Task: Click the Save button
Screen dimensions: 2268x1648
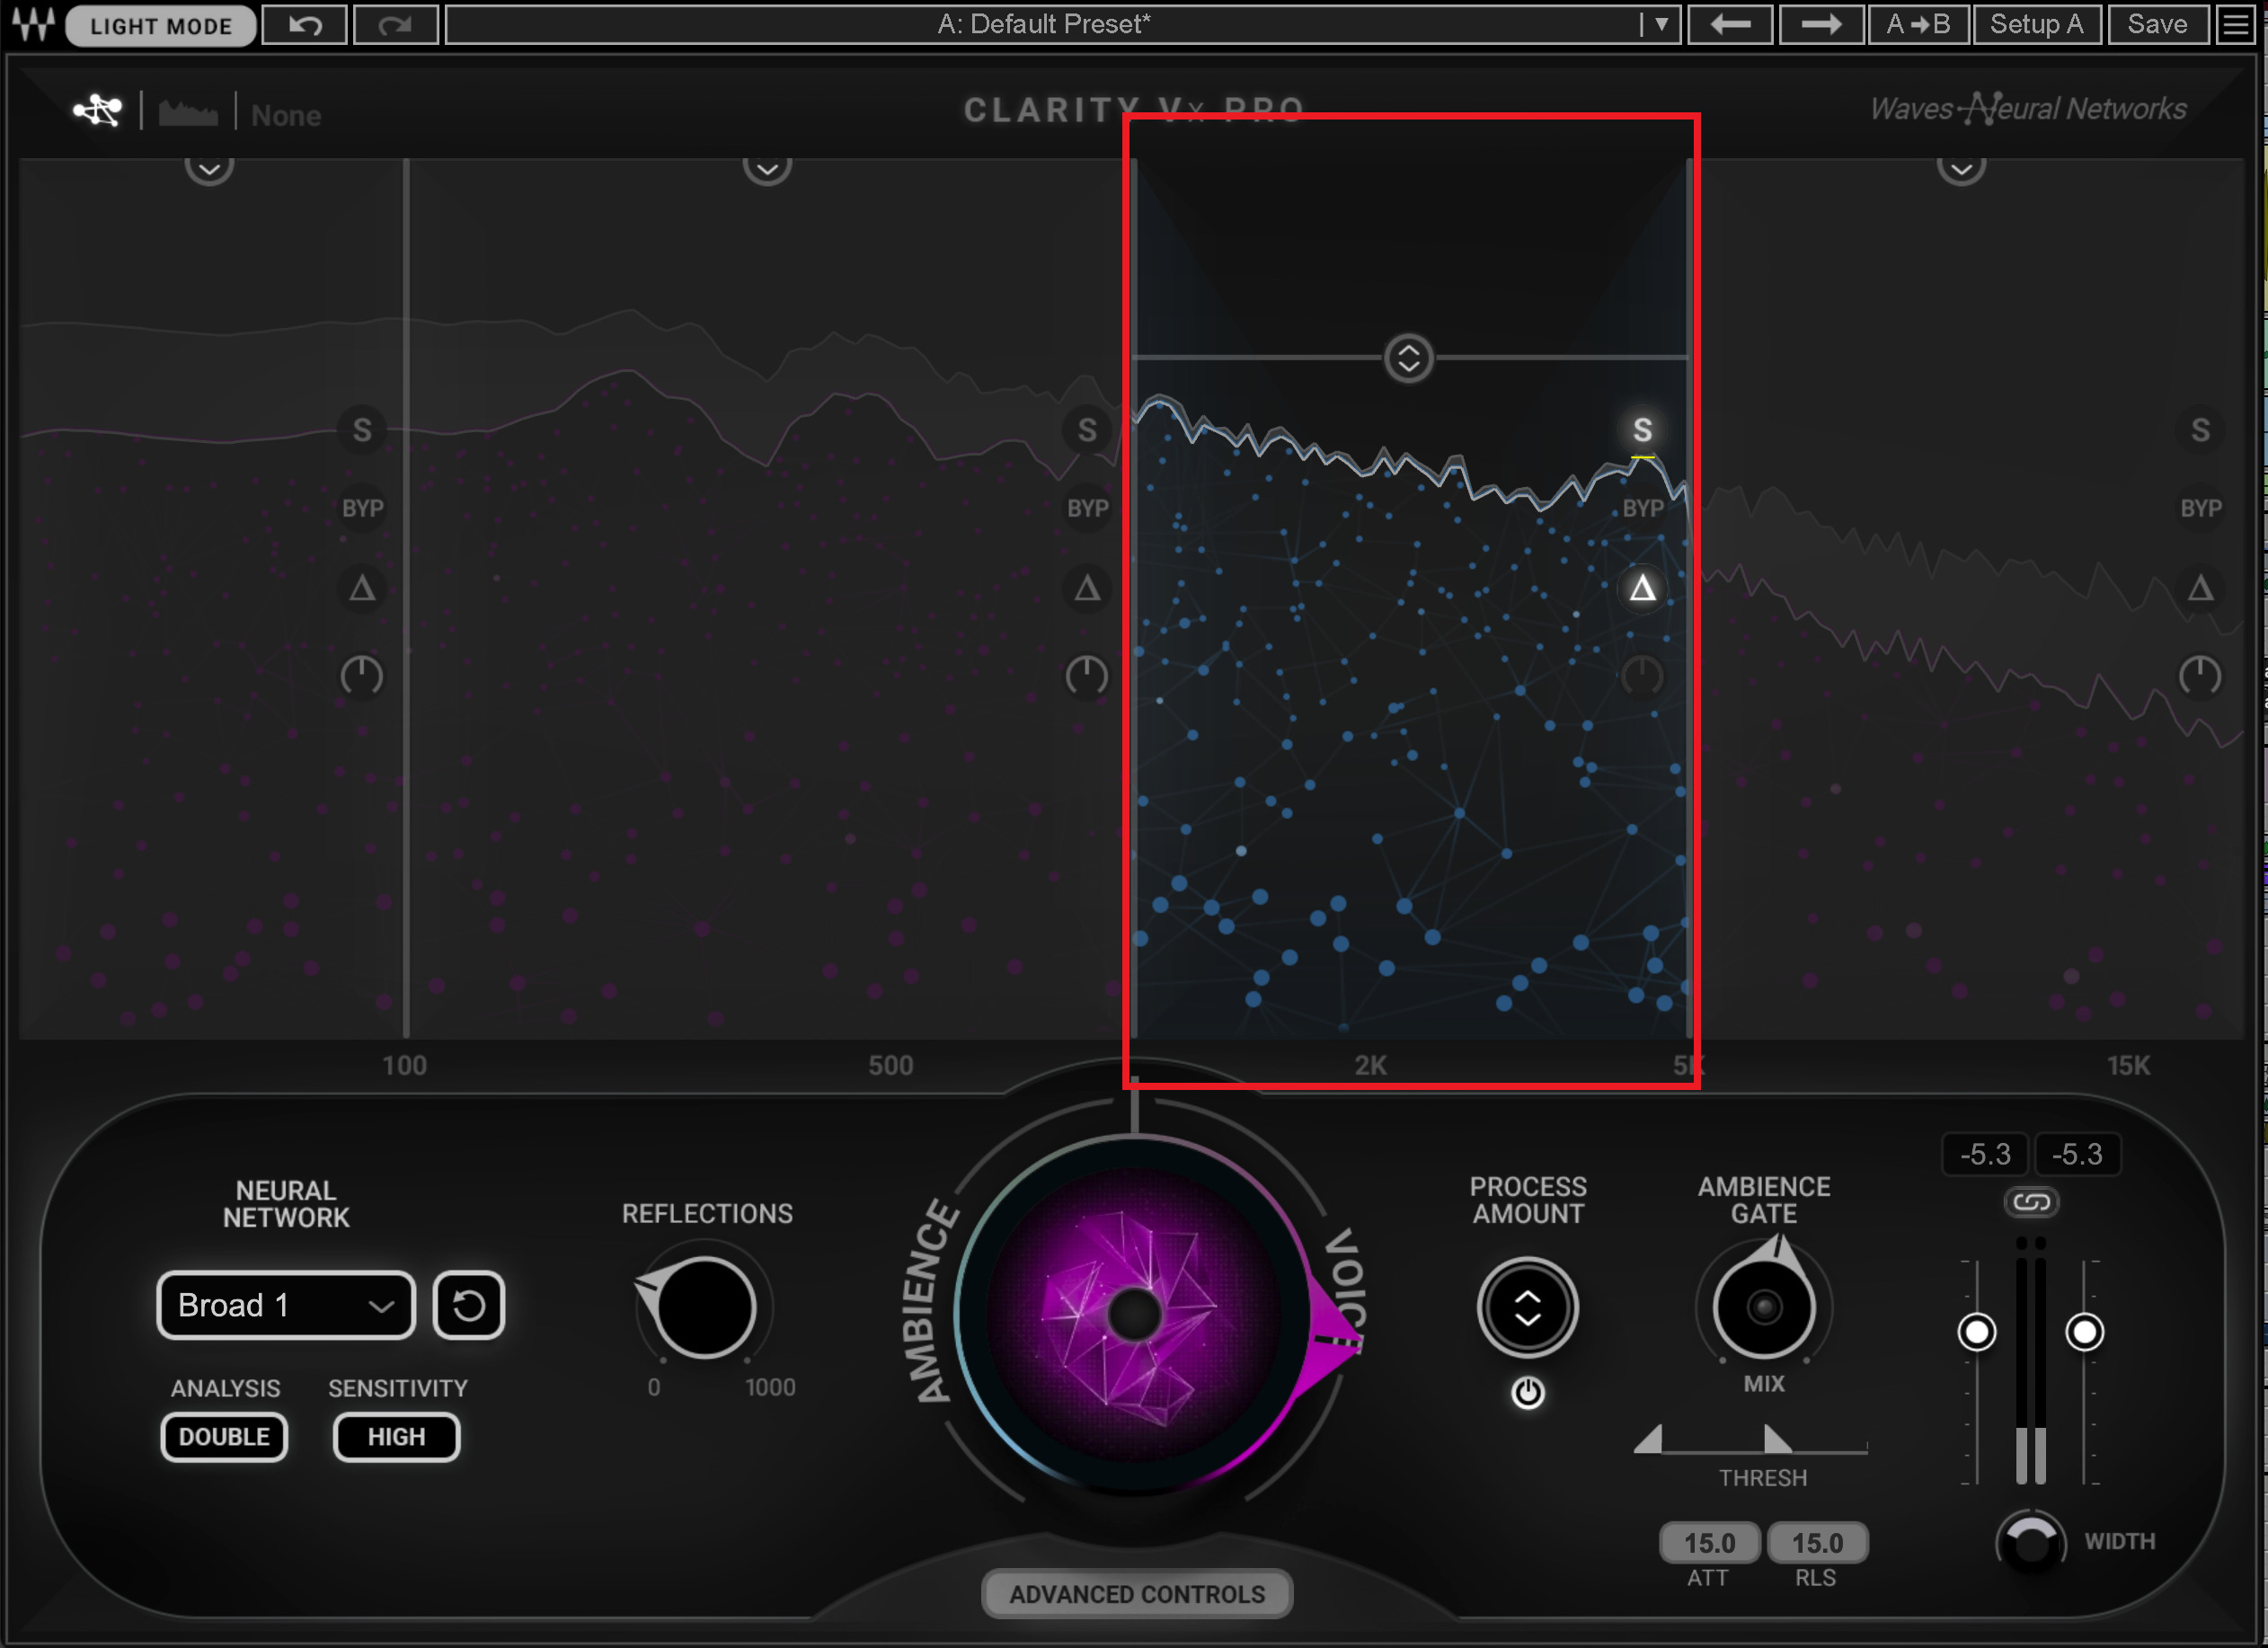Action: click(x=2157, y=24)
